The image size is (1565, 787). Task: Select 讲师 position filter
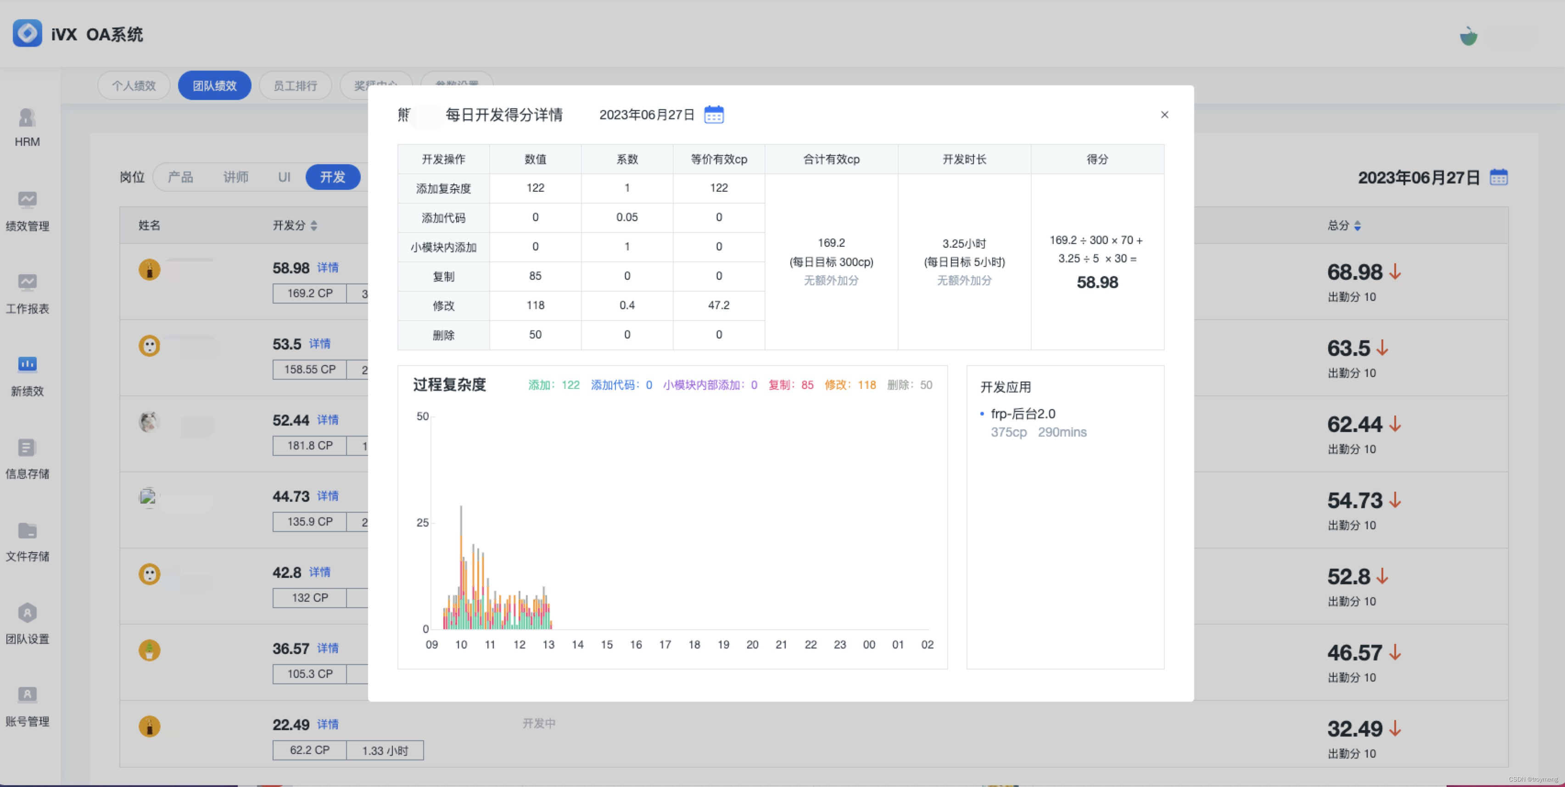(x=236, y=177)
